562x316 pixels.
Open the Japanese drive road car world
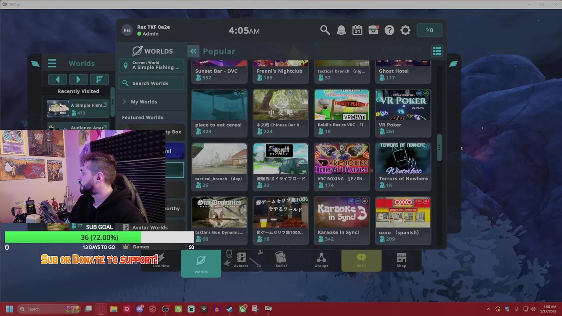(x=281, y=167)
